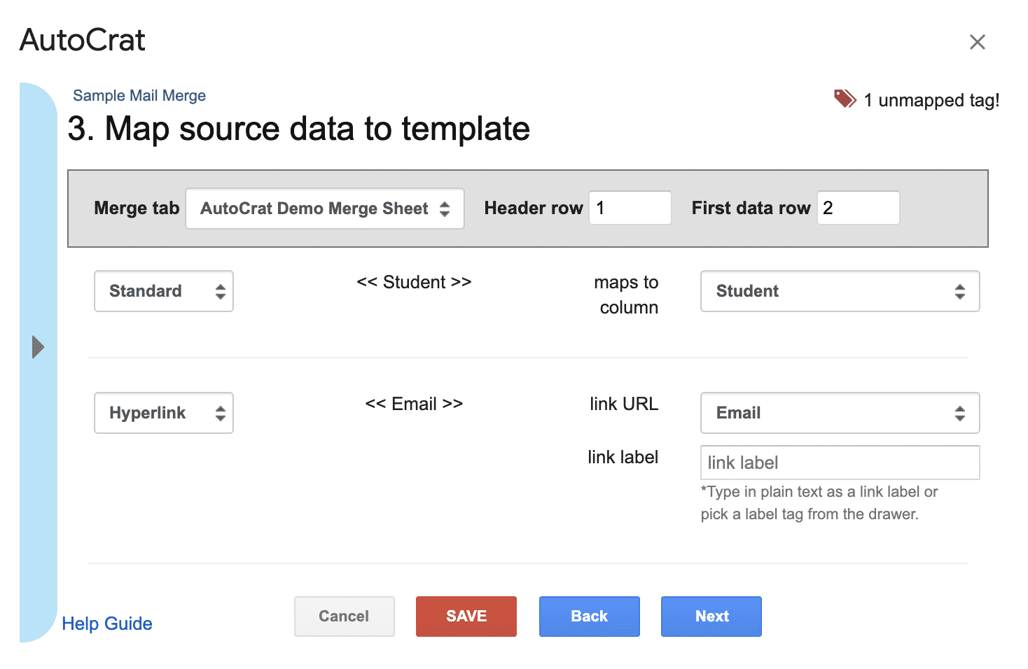
Task: Close the AutoCrat dialog with the X
Action: pyautogui.click(x=977, y=42)
